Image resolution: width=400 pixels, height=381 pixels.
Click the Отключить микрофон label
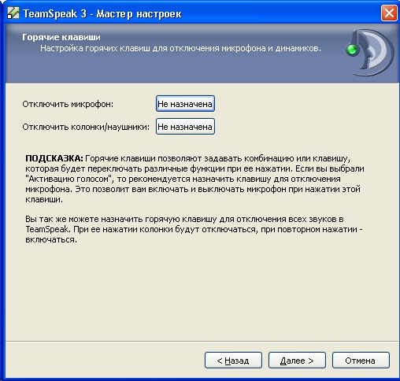coord(68,104)
